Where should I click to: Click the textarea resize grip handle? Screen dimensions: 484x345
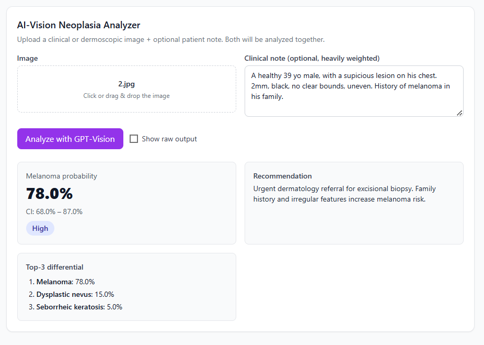tap(459, 113)
